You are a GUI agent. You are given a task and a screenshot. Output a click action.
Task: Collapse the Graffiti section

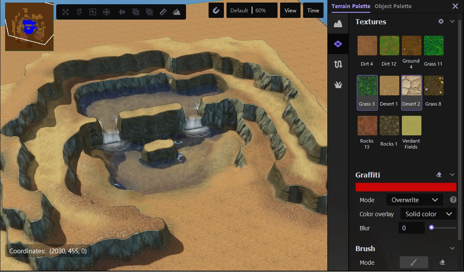click(x=452, y=175)
